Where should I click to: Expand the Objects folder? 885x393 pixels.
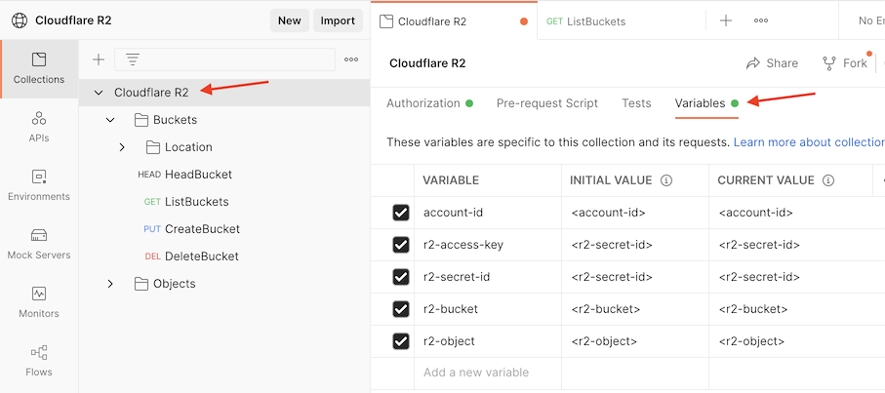[110, 284]
